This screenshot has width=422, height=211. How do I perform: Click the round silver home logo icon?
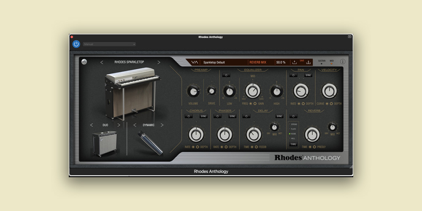84,62
